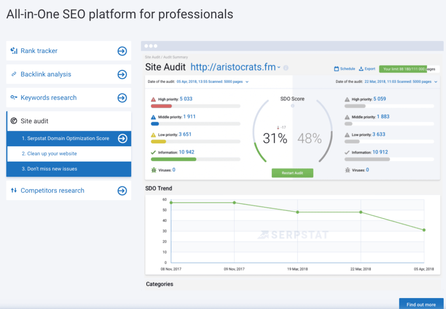Open the 05 Apr 2018 audit date dropdown
Image resolution: width=446 pixels, height=309 pixels.
tap(247, 82)
